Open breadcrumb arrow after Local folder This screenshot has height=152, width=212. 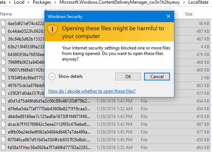pos(28,2)
